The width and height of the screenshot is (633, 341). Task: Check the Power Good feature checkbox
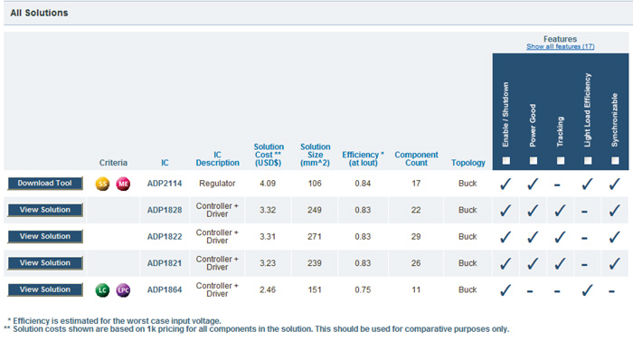click(534, 161)
